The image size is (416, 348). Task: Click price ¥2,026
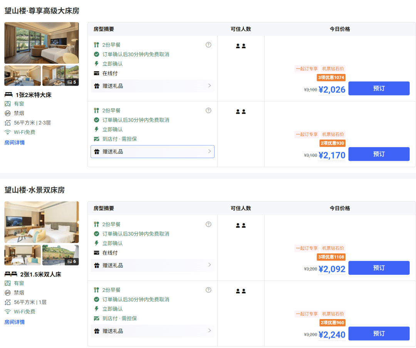[x=332, y=90]
